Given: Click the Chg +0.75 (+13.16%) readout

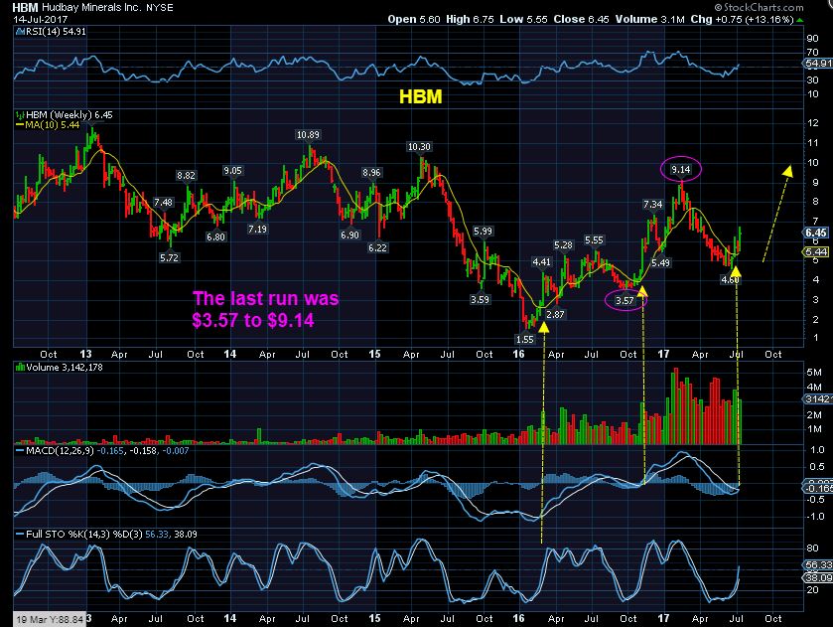Looking at the screenshot, I should pos(742,19).
